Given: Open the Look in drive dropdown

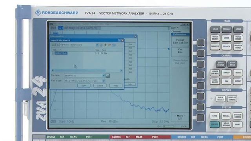Looking at the screenshot, I should pyautogui.click(x=97, y=45).
